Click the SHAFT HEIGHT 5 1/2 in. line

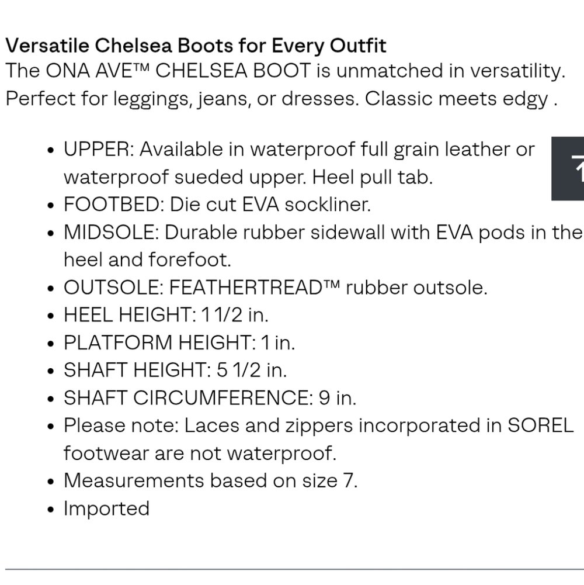pyautogui.click(x=175, y=370)
